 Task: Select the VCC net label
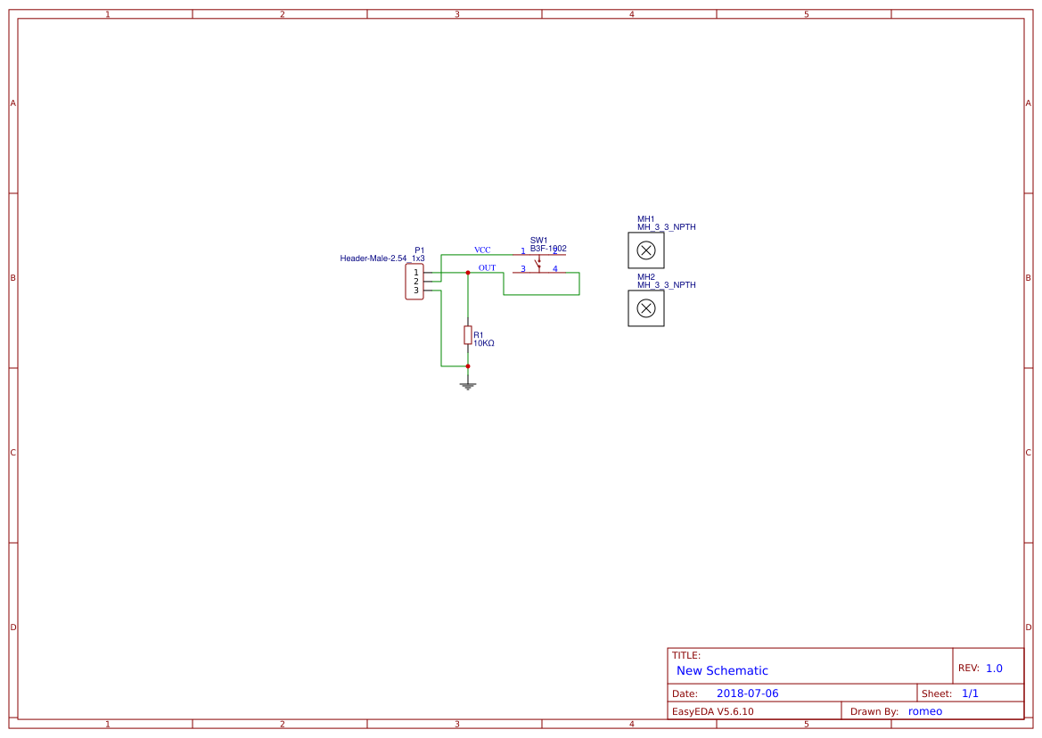483,250
